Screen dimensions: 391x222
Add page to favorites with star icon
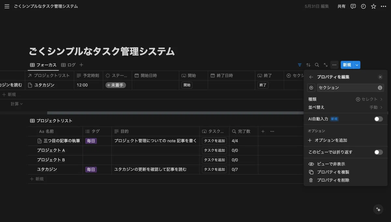(373, 6)
